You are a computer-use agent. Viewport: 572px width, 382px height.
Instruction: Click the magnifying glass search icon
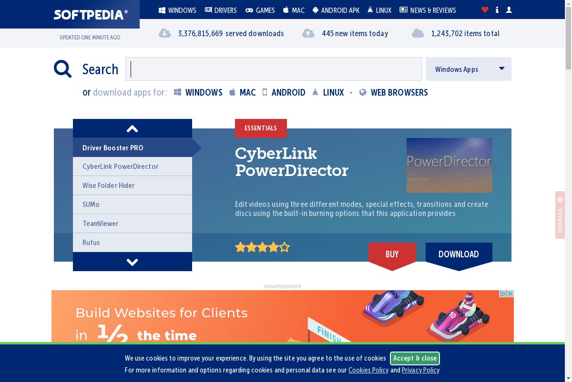62,69
